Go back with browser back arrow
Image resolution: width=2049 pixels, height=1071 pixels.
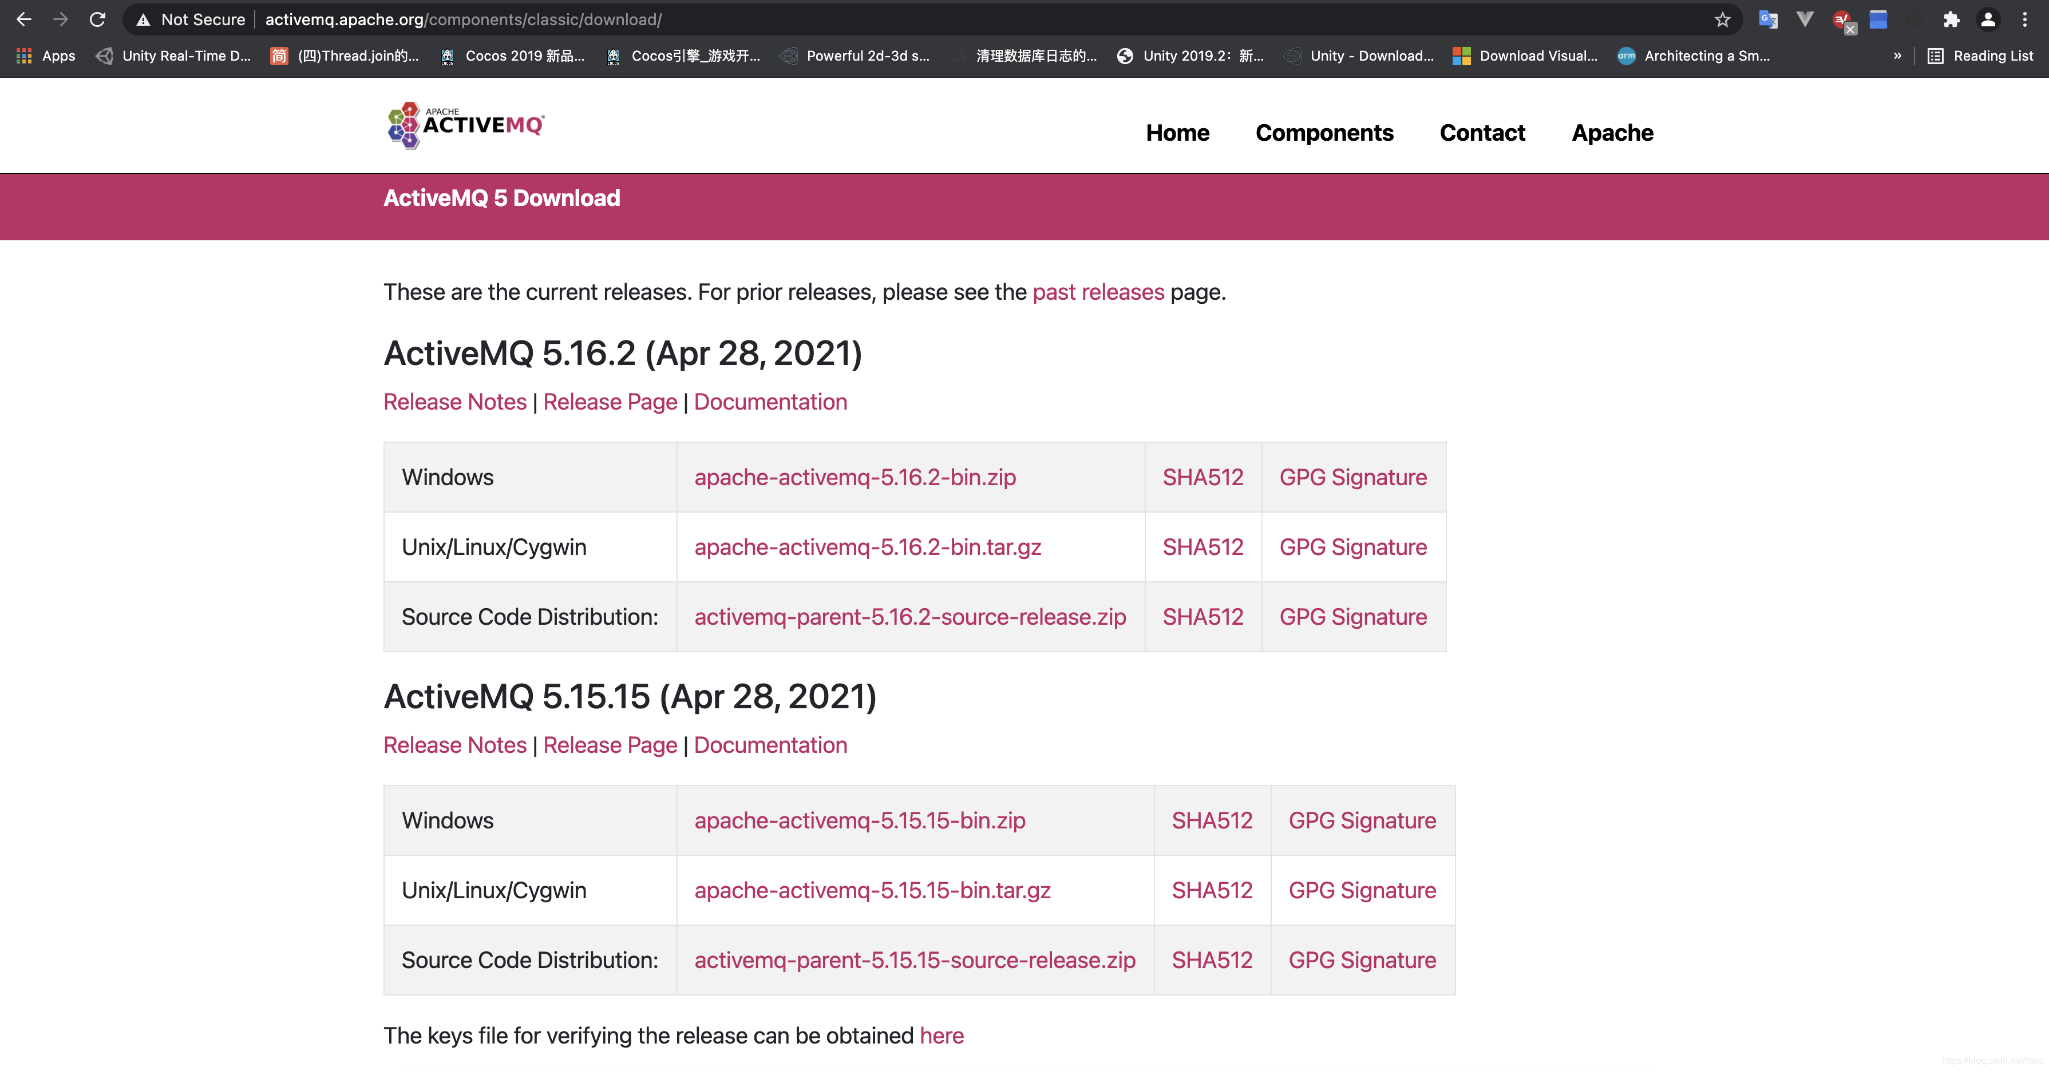(x=24, y=19)
